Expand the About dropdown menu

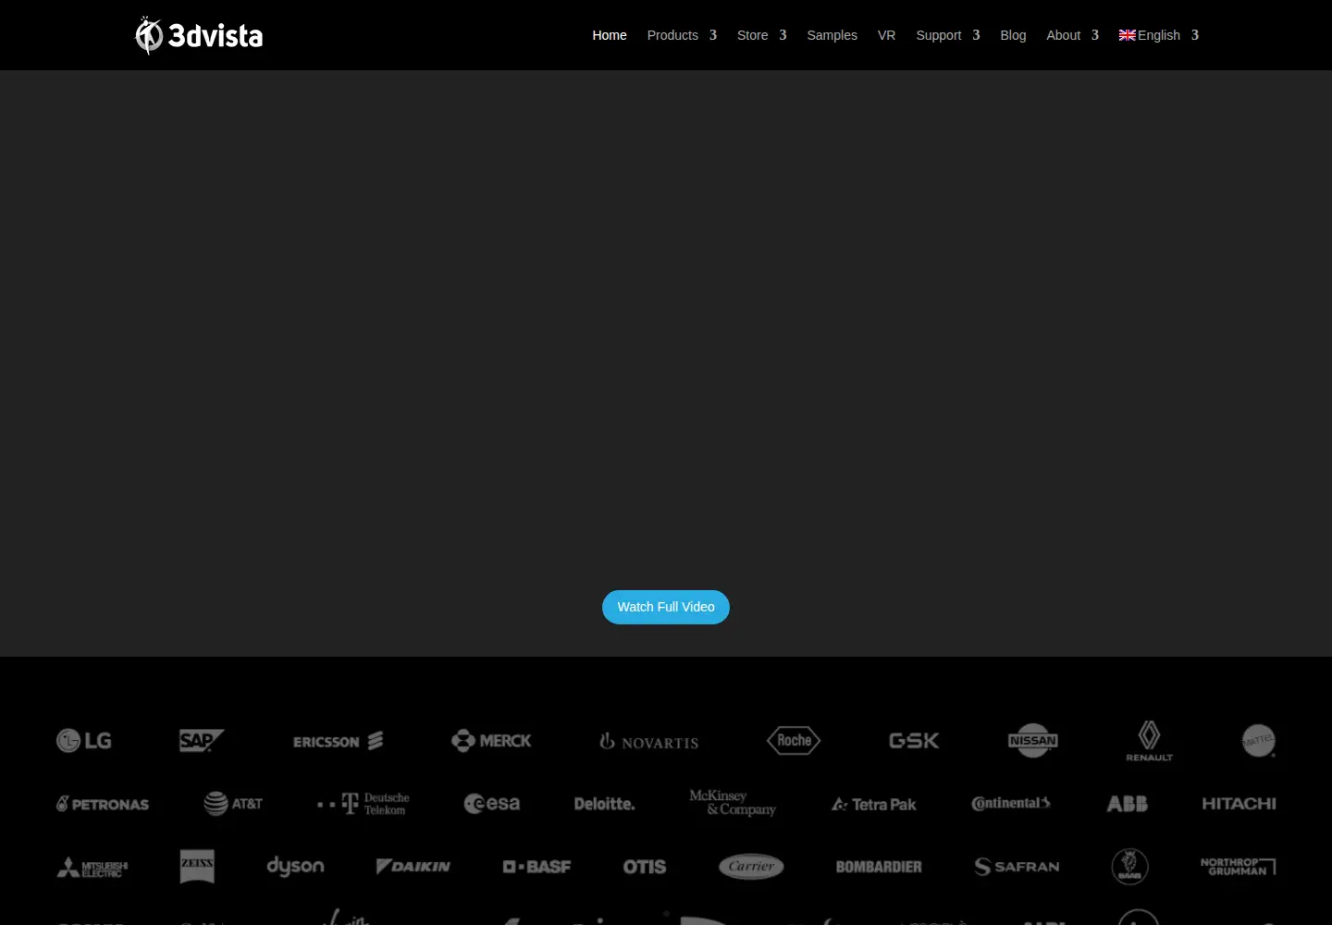click(x=1072, y=35)
